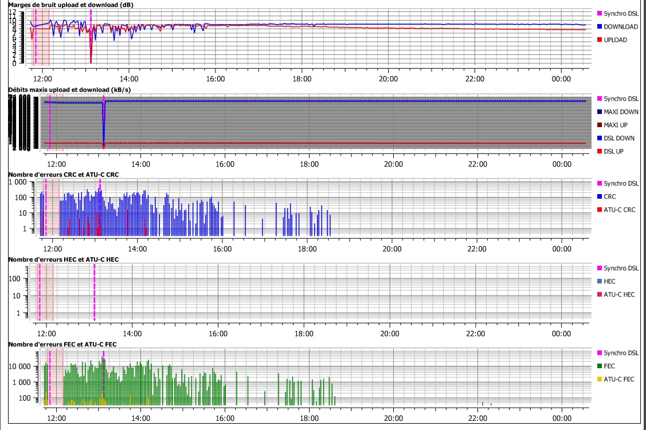Click Synchro DSL in noise margin legend
Screen dimensions: 646x430
(x=620, y=13)
